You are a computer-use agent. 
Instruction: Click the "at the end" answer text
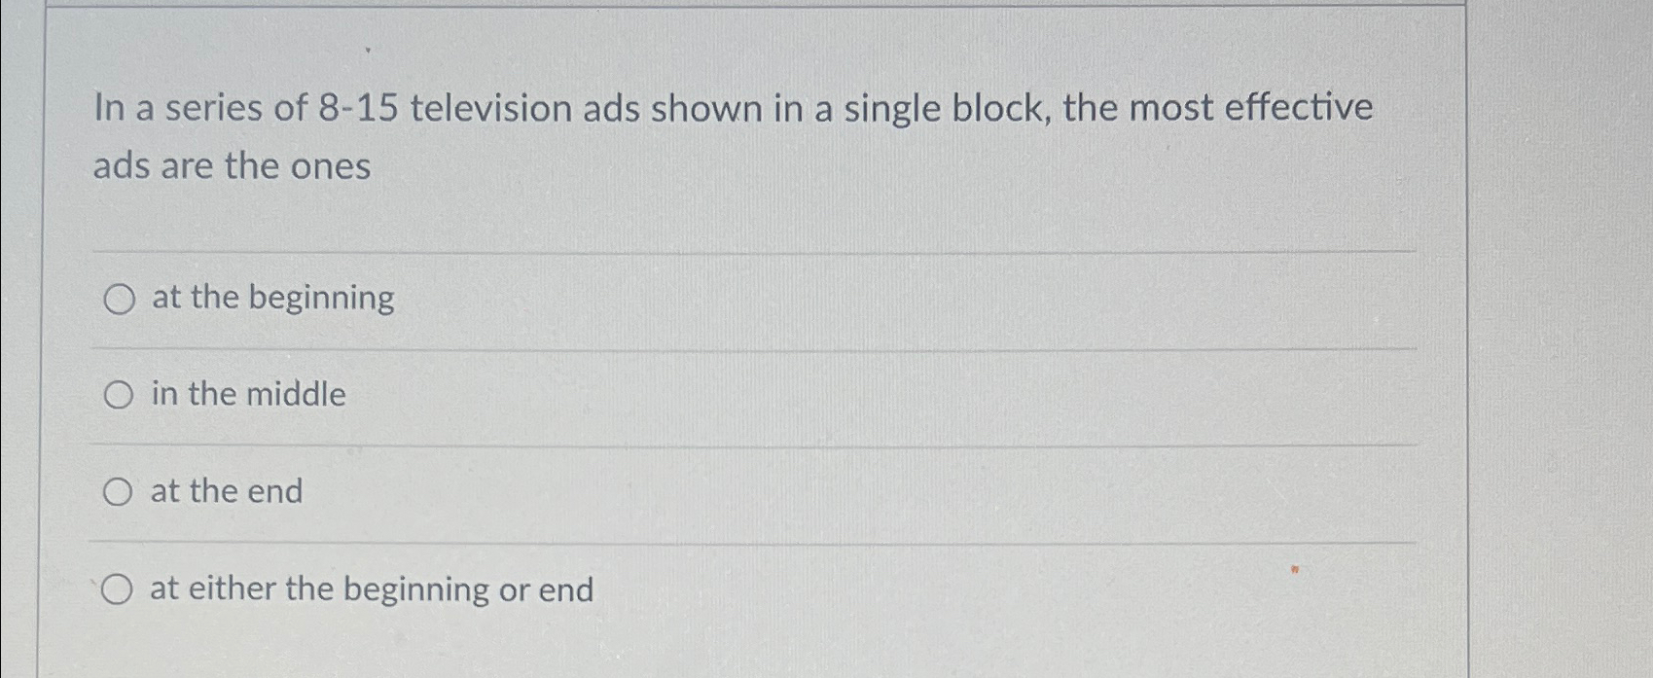[x=227, y=492]
